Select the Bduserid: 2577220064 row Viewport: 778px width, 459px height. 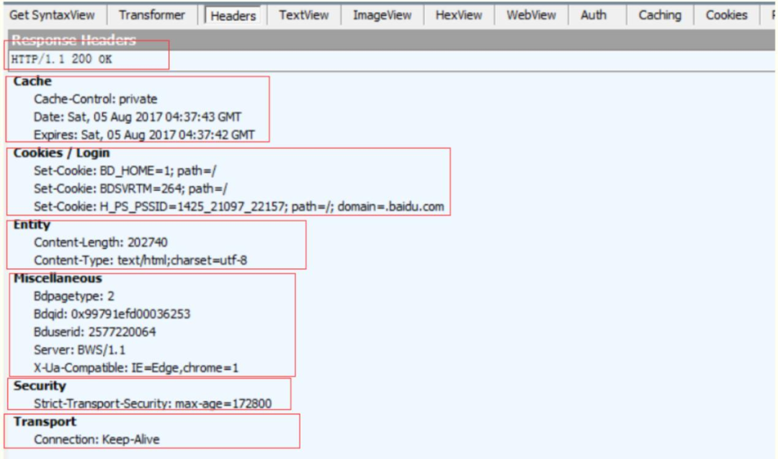coord(95,332)
